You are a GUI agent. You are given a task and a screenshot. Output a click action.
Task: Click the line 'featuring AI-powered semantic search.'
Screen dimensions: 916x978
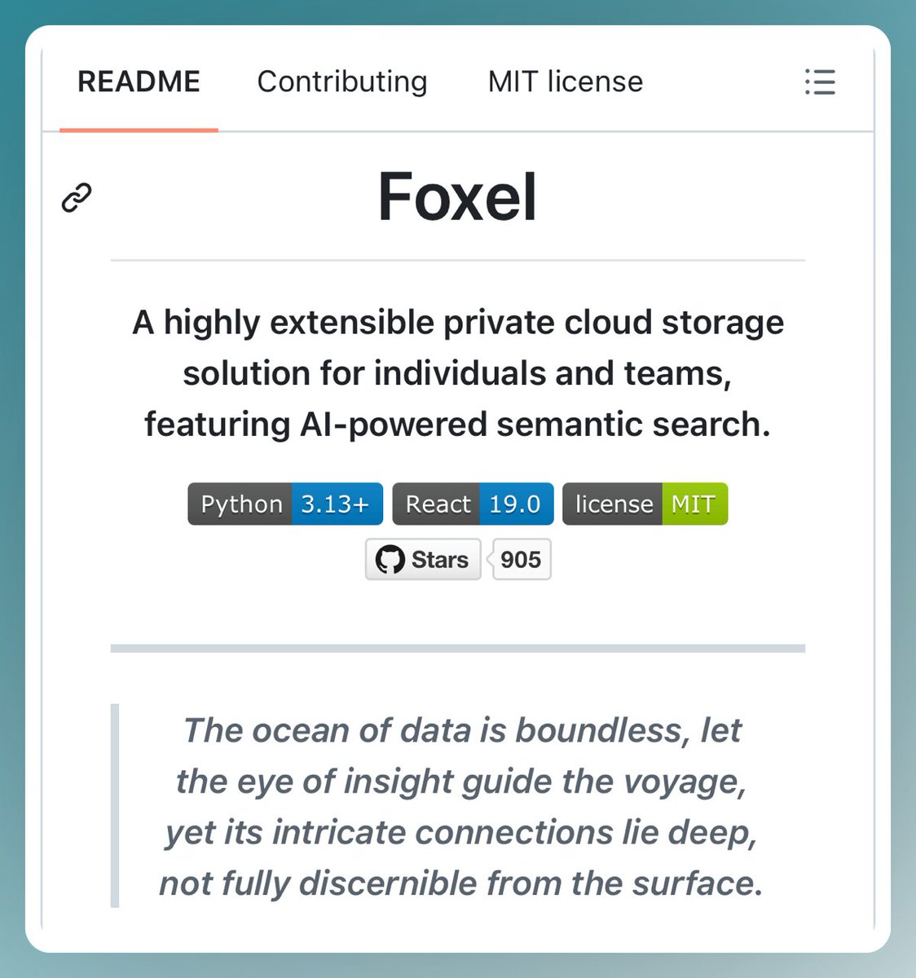(457, 425)
